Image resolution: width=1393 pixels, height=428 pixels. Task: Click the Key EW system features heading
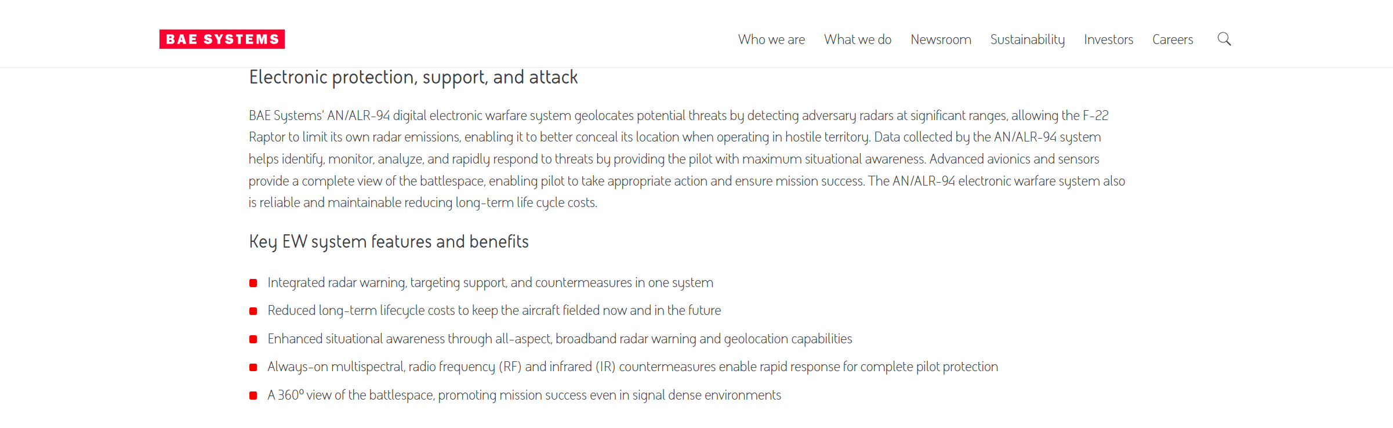click(389, 241)
